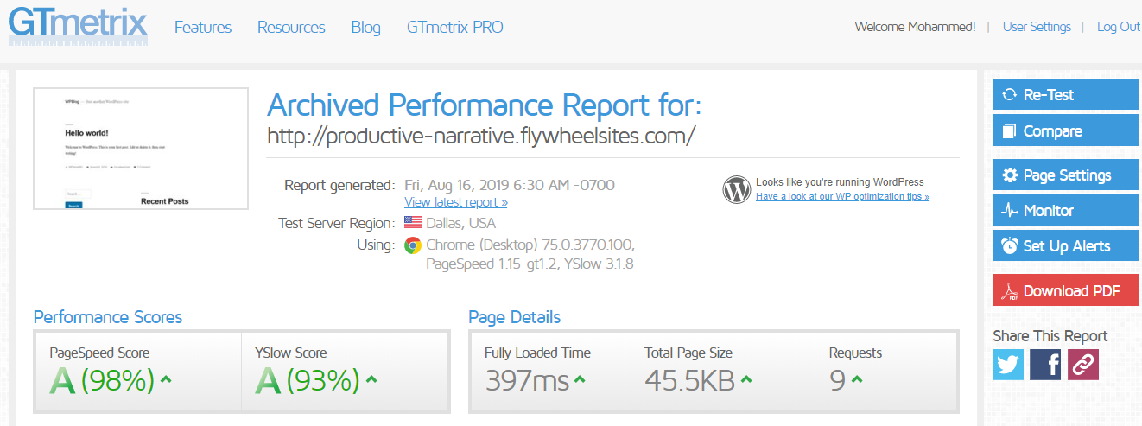Download the PDF report

pos(1066,291)
